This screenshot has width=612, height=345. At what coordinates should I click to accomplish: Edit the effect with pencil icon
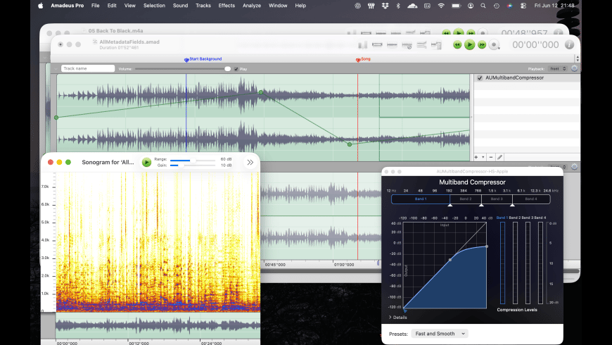(499, 157)
